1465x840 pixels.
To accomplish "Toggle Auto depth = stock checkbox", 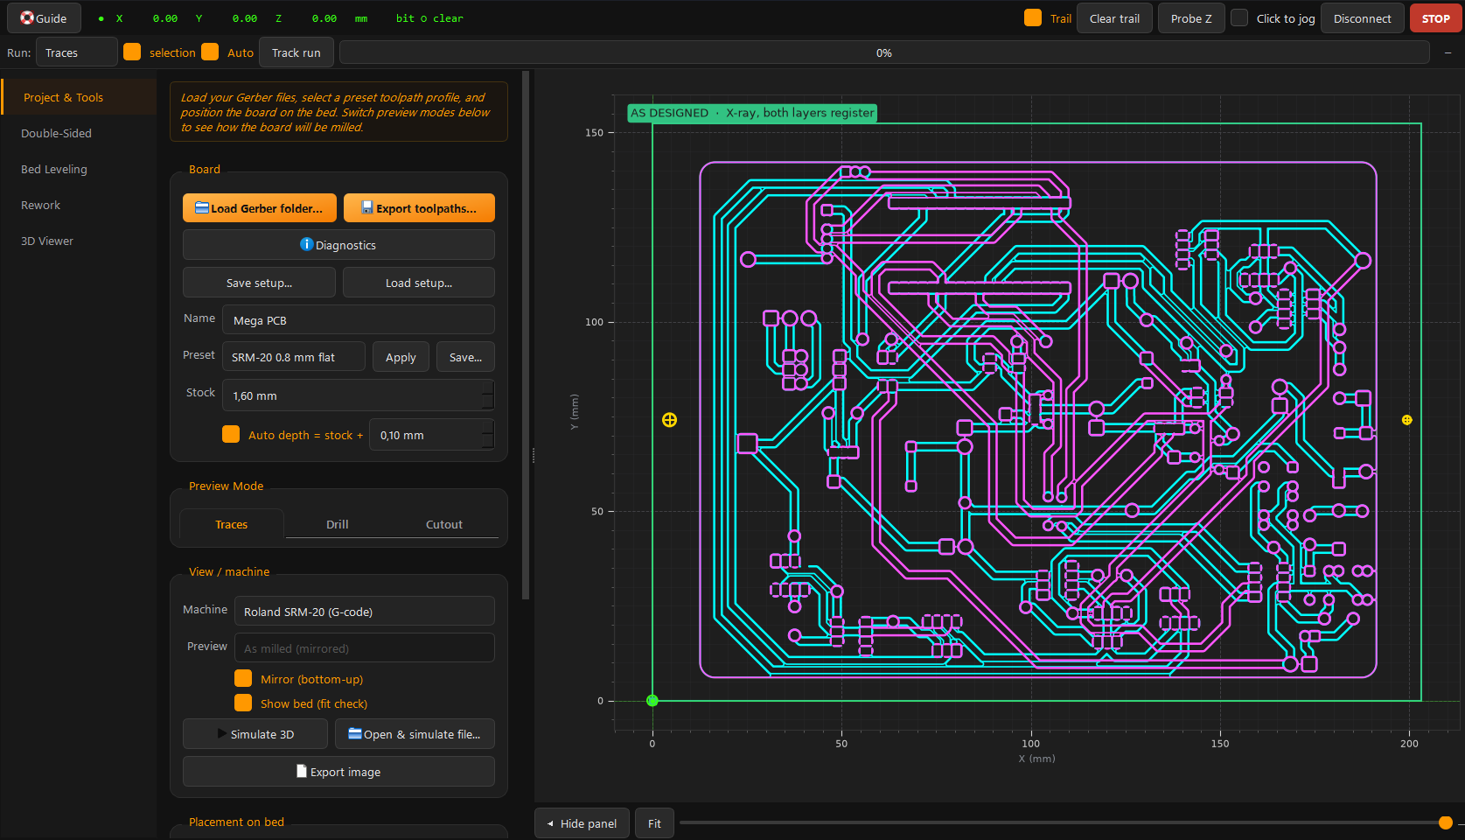I will (231, 435).
